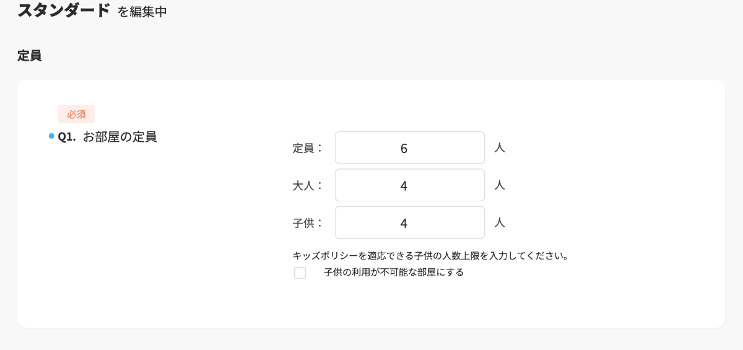The image size is (743, 350).
Task: Click the 人 unit after 子供 field
Action: pos(500,222)
